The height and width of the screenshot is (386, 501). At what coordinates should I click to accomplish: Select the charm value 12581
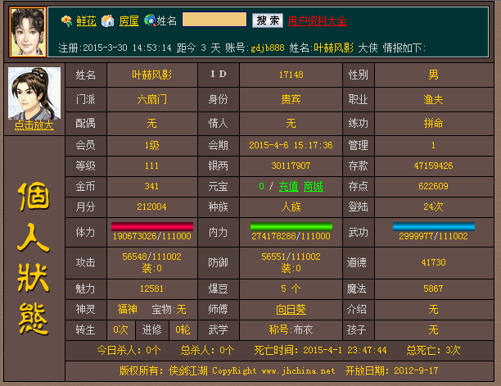pos(151,288)
